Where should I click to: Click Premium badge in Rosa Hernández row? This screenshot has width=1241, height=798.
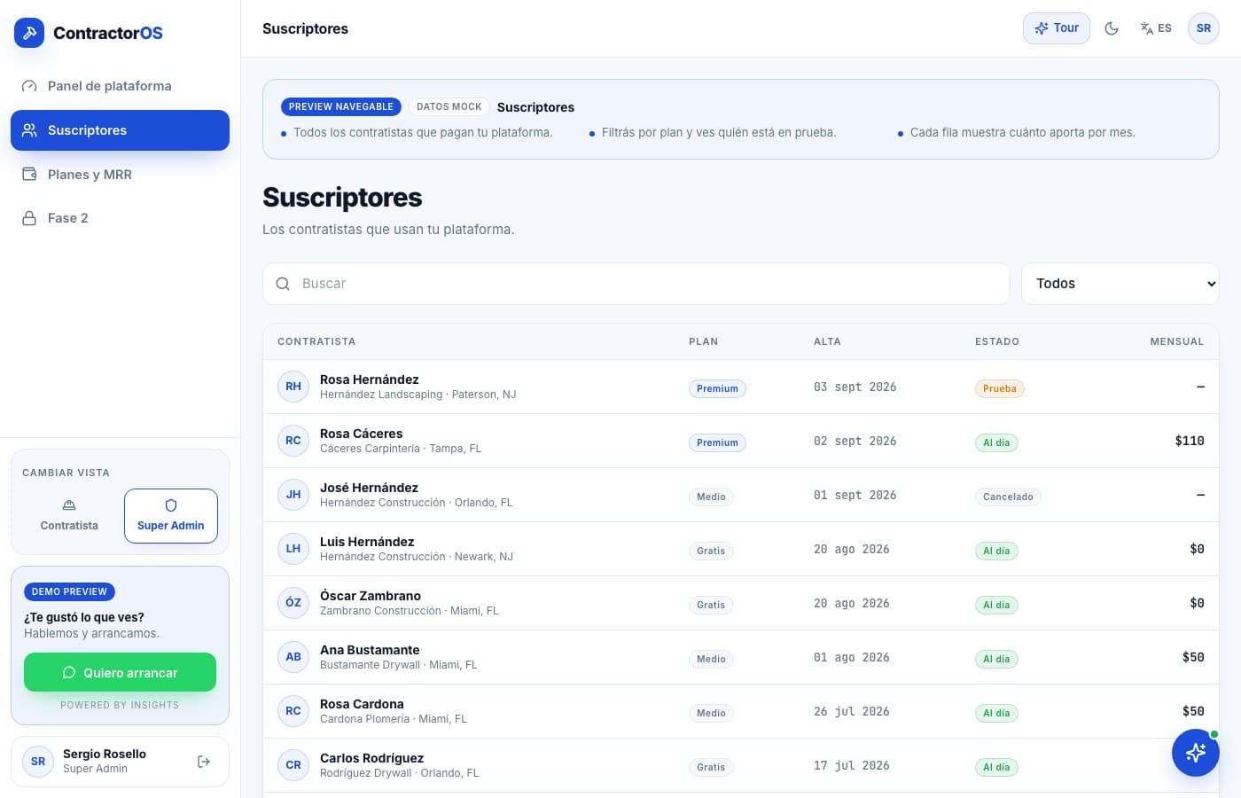[x=717, y=388]
